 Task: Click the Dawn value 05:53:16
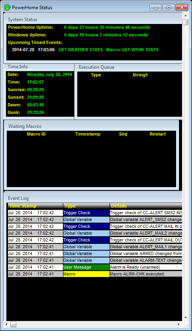35,105
